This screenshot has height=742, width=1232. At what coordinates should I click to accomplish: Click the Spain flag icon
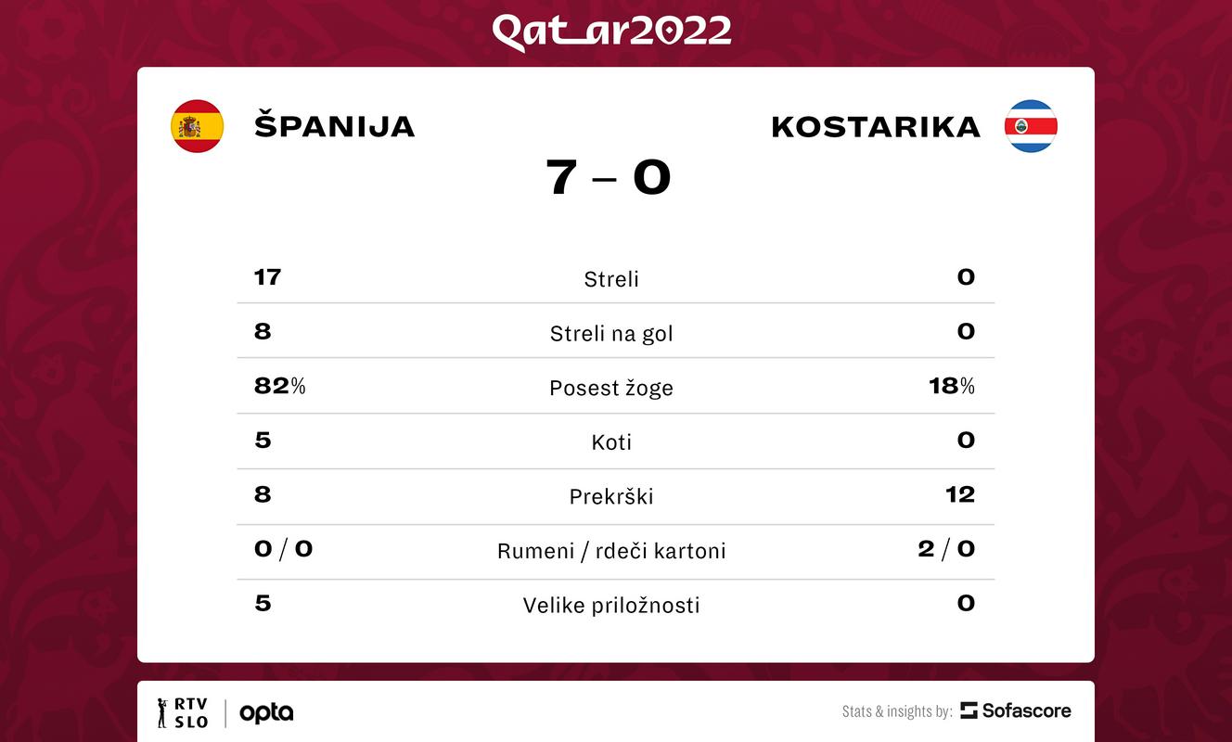(197, 126)
